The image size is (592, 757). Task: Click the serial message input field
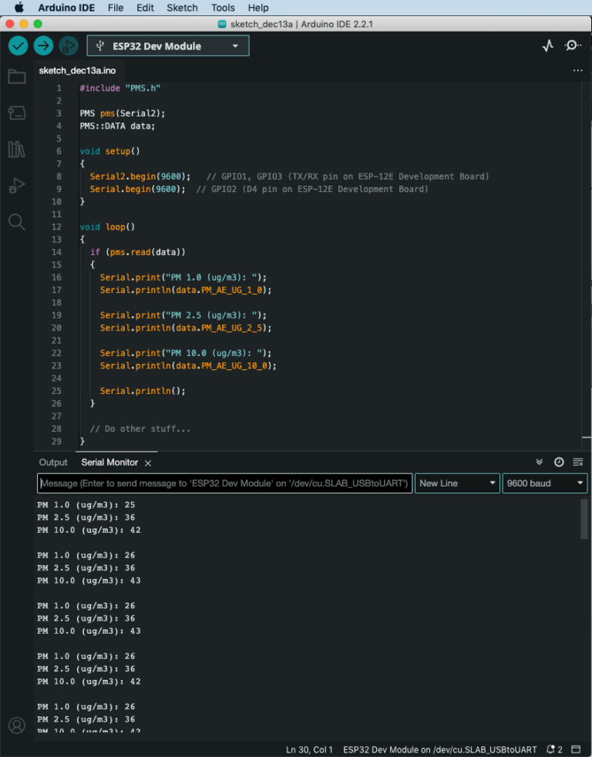[224, 483]
